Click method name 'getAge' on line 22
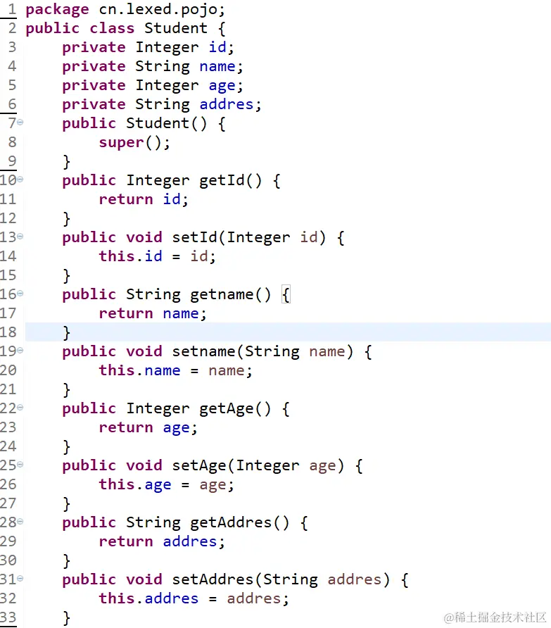 pos(227,409)
